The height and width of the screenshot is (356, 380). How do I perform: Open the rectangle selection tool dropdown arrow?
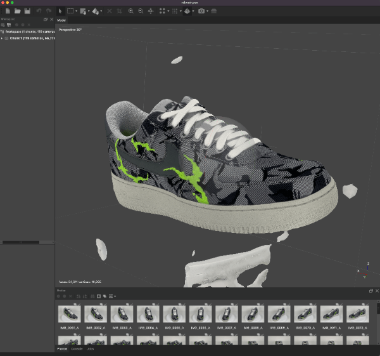[76, 11]
